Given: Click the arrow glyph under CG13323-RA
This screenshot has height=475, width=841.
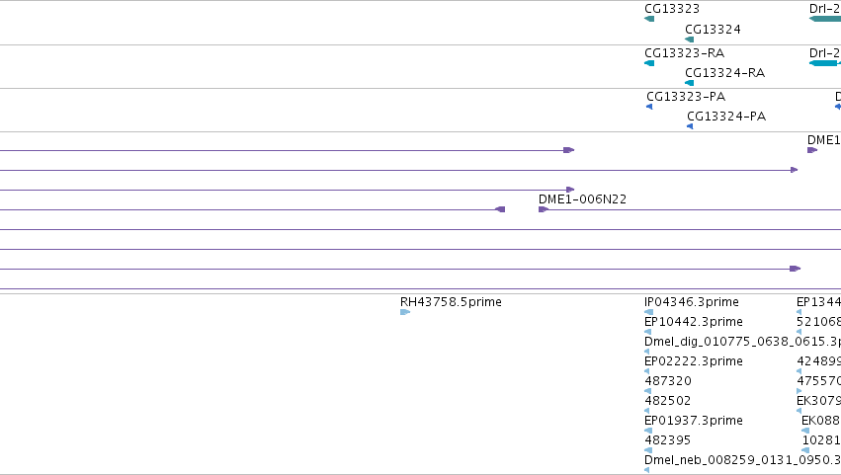Looking at the screenshot, I should 649,63.
